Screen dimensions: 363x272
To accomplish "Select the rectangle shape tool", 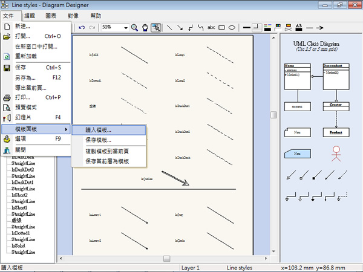I will (x=222, y=27).
